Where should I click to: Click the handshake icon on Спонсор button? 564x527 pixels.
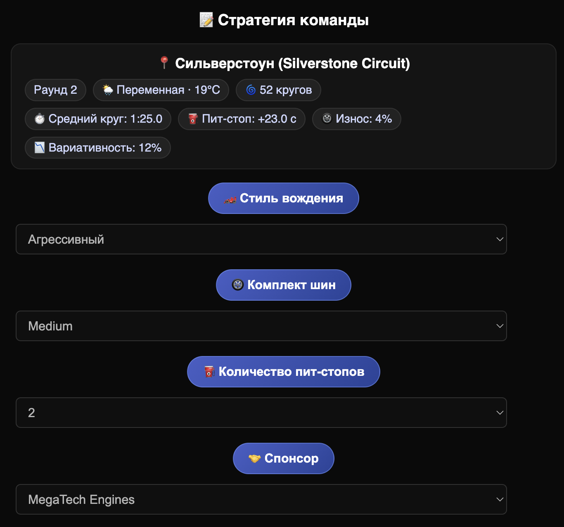(255, 458)
